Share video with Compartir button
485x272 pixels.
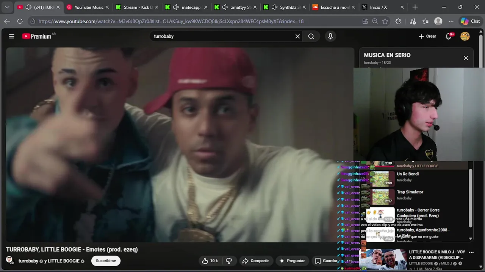click(x=255, y=261)
